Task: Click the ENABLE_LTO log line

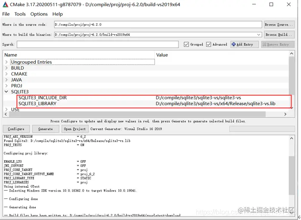Action: click(x=45, y=161)
